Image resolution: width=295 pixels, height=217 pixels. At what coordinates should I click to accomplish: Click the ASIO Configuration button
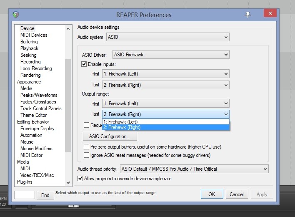110,136
